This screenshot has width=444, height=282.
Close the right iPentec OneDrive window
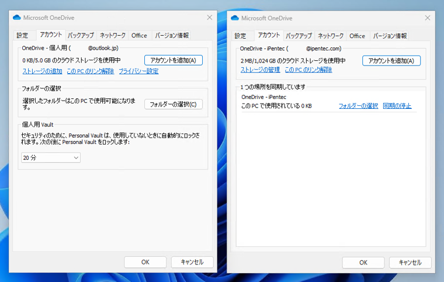[x=428, y=18]
